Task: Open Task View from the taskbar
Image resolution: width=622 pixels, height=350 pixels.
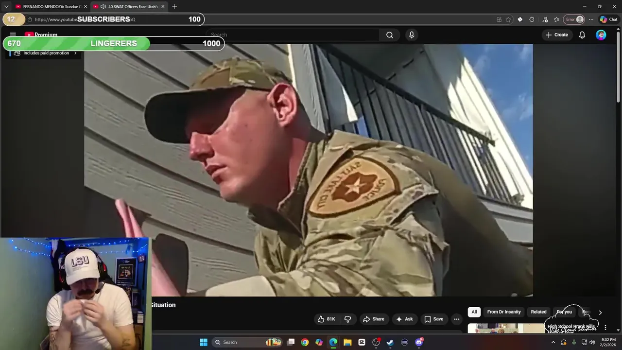Action: (291, 342)
